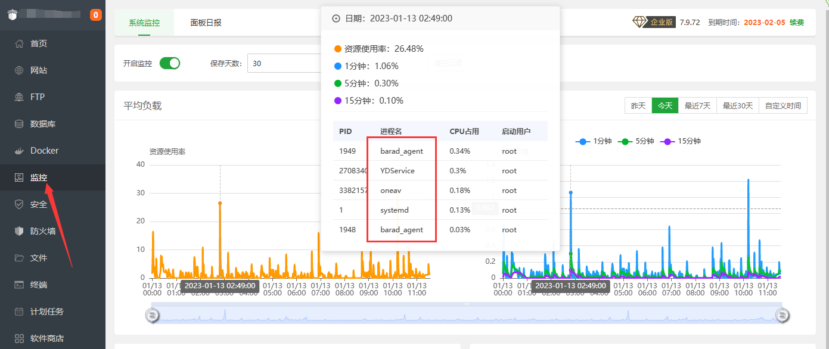Screen dimensions: 829x349
Task: Click the CPU占用 column header
Action: point(464,132)
